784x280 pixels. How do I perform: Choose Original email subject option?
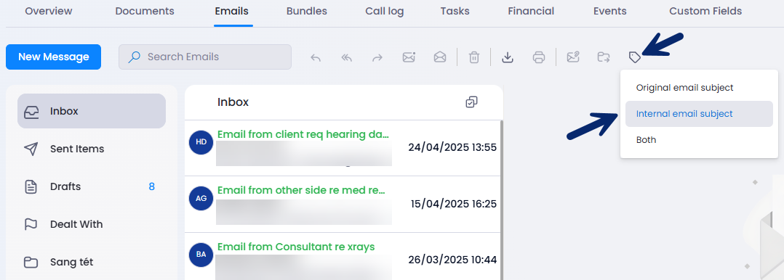(699, 88)
